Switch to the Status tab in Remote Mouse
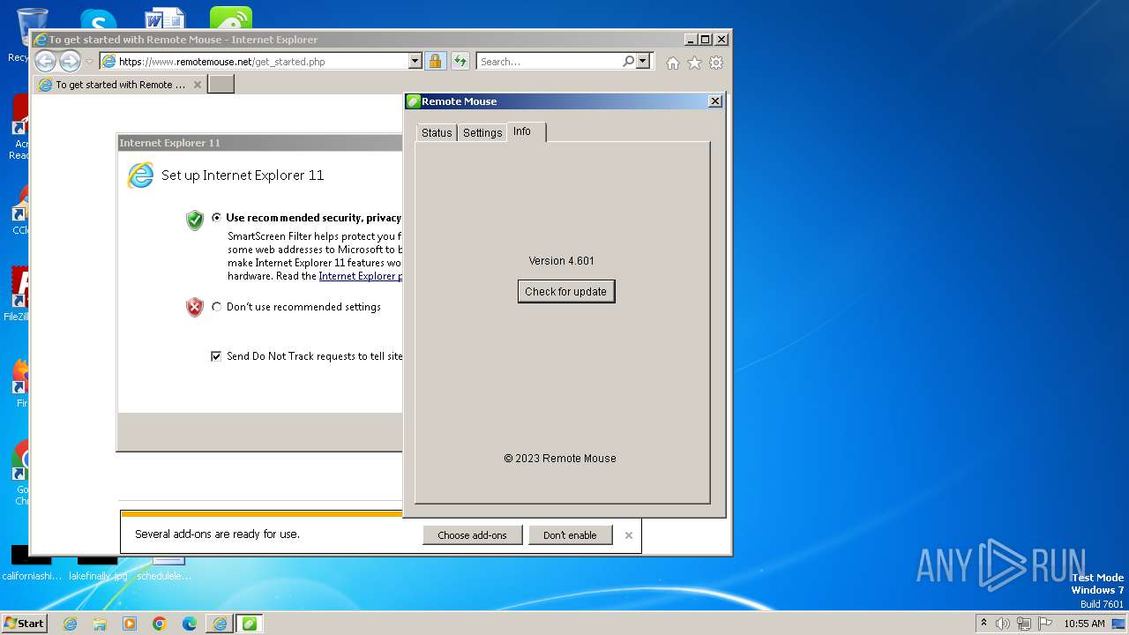 click(x=437, y=132)
